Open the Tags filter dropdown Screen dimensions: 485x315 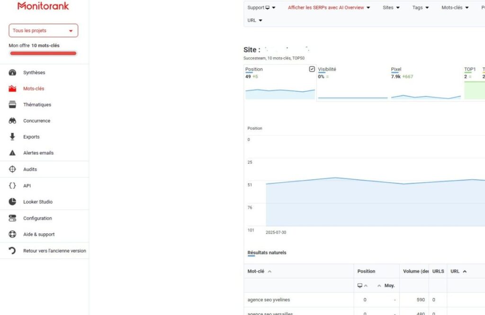click(x=421, y=8)
